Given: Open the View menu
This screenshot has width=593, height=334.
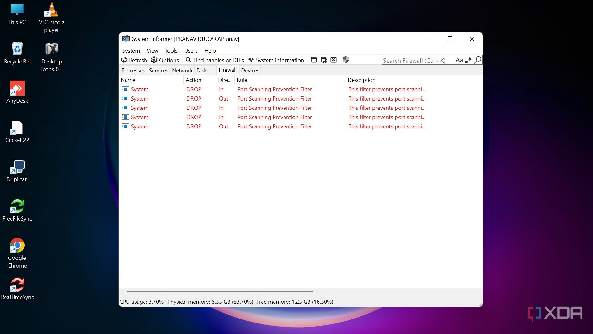Looking at the screenshot, I should 152,50.
